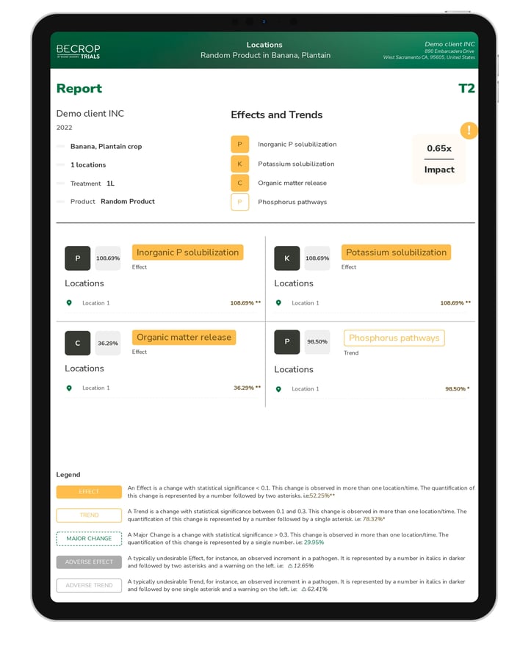The height and width of the screenshot is (646, 520).
Task: Click the ADVERSE EFFECT legend badge
Action: pyautogui.click(x=89, y=562)
